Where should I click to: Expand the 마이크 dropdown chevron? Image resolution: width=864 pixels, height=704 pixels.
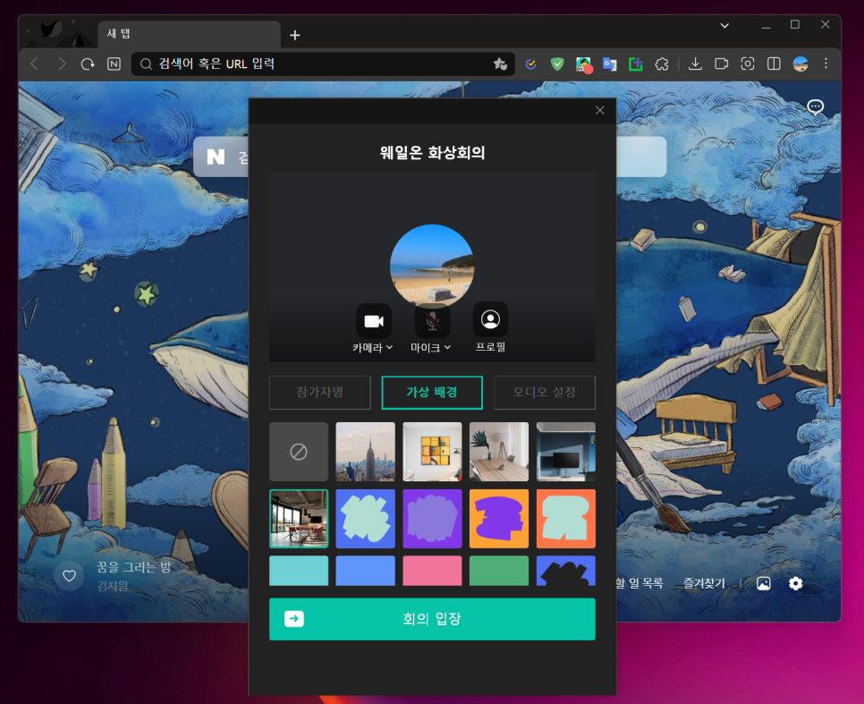(x=447, y=347)
